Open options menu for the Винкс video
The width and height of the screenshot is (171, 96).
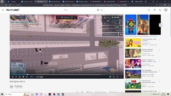tap(159, 61)
